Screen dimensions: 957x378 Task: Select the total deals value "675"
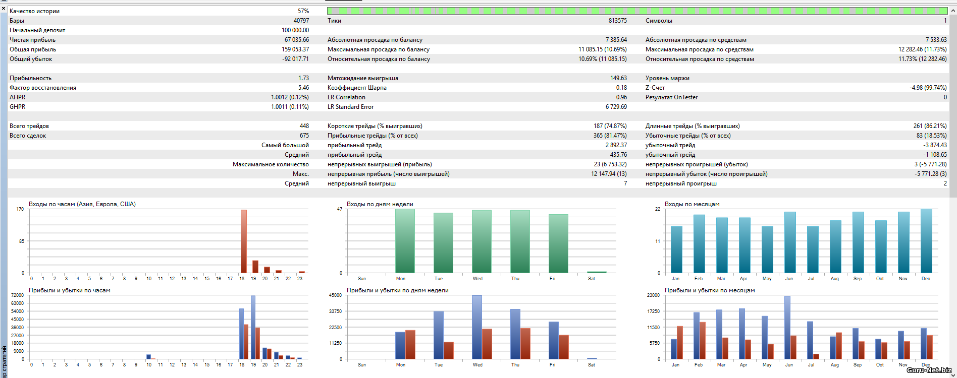304,136
